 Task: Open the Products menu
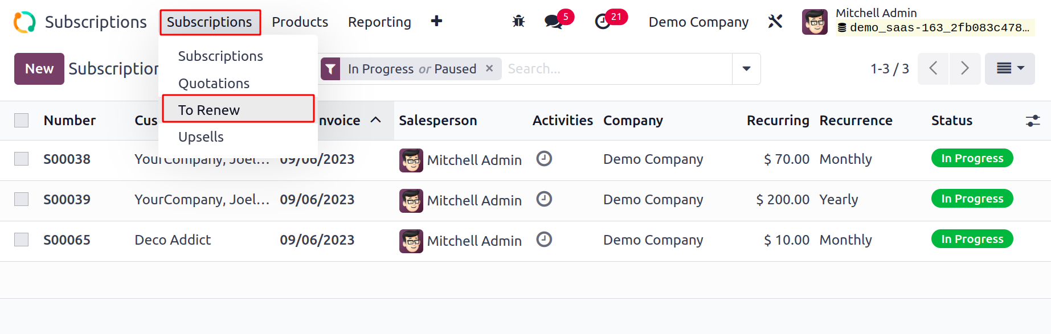coord(300,22)
